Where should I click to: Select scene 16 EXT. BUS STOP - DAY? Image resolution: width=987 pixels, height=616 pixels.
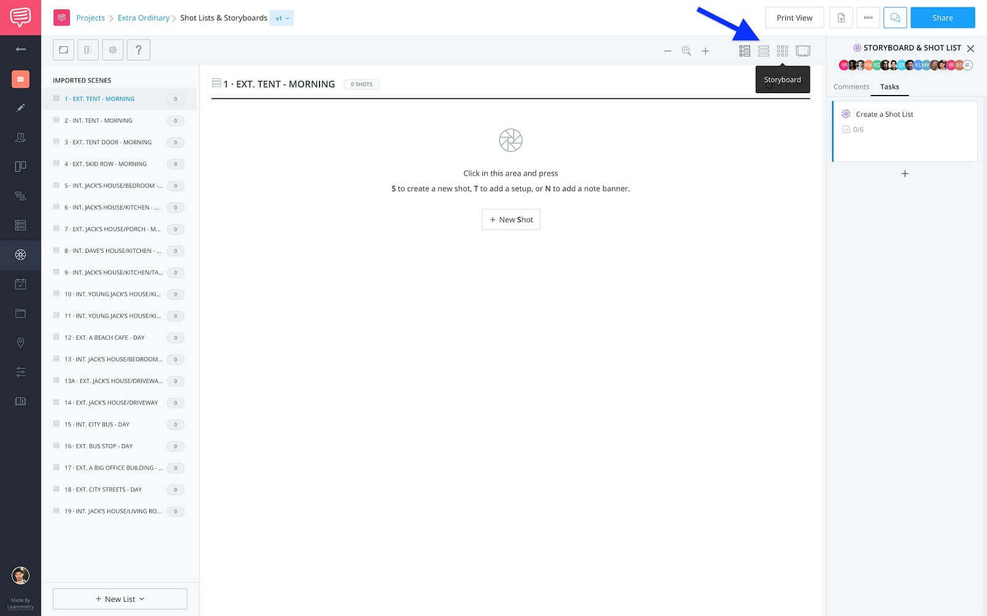point(119,446)
